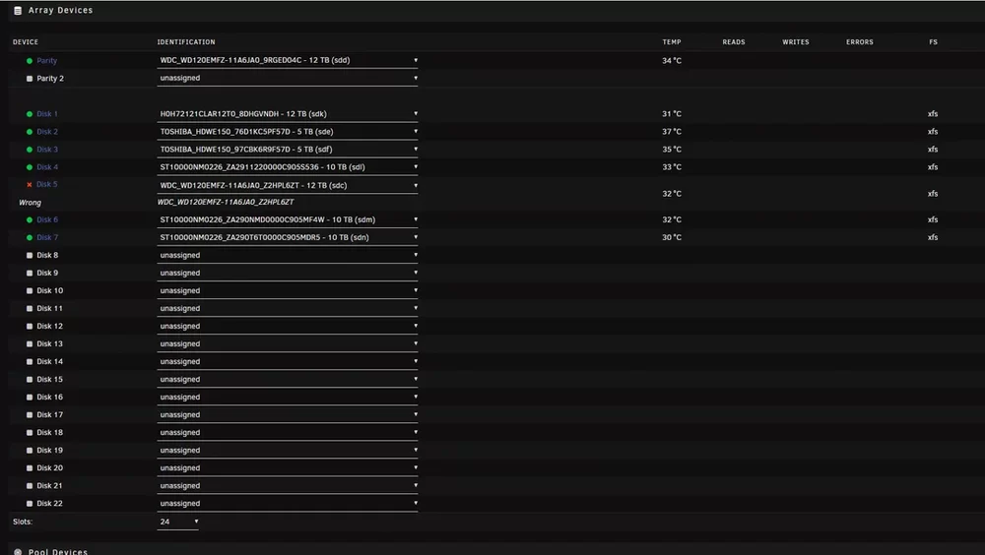
Task: Open the Disk 21 unassigned dropdown
Action: click(287, 485)
